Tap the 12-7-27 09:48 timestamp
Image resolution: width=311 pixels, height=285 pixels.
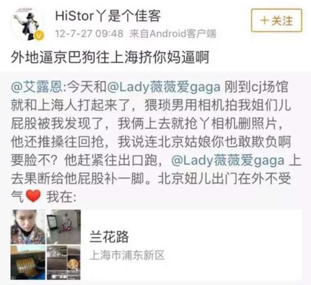click(x=89, y=34)
